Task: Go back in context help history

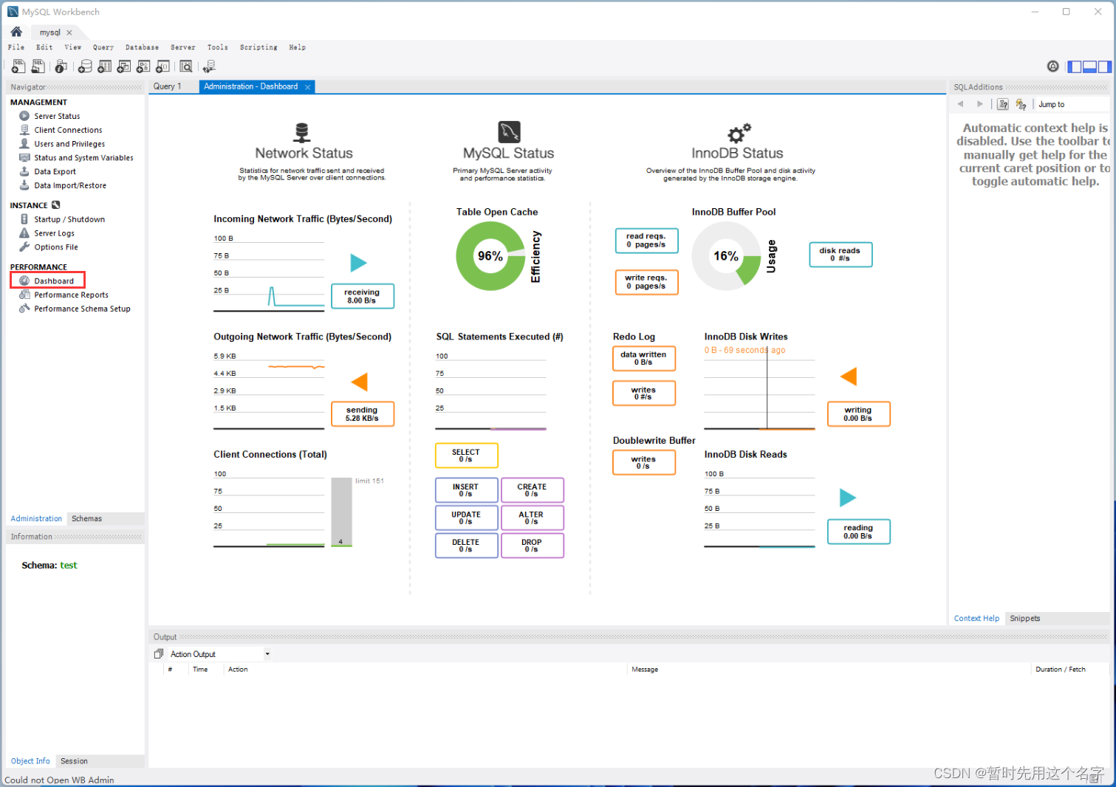Action: point(960,104)
